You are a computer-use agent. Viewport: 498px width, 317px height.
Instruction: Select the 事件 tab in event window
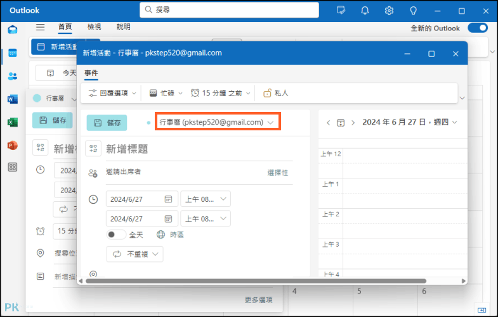click(x=91, y=73)
